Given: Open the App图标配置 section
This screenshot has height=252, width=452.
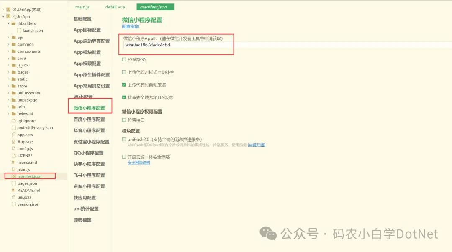Looking at the screenshot, I should pos(87,30).
